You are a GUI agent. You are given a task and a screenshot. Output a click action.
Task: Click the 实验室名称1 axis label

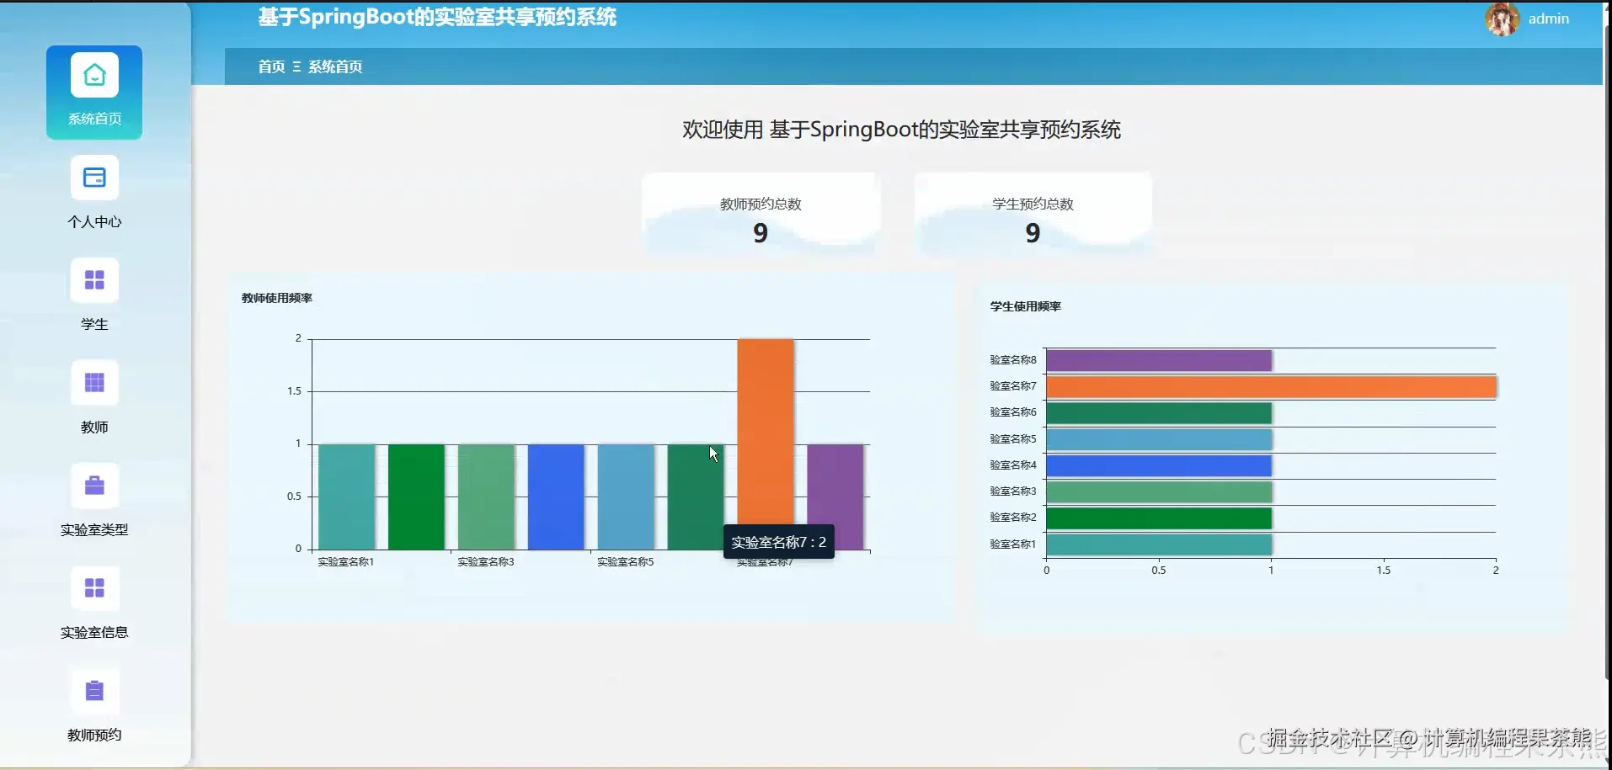coord(345,562)
